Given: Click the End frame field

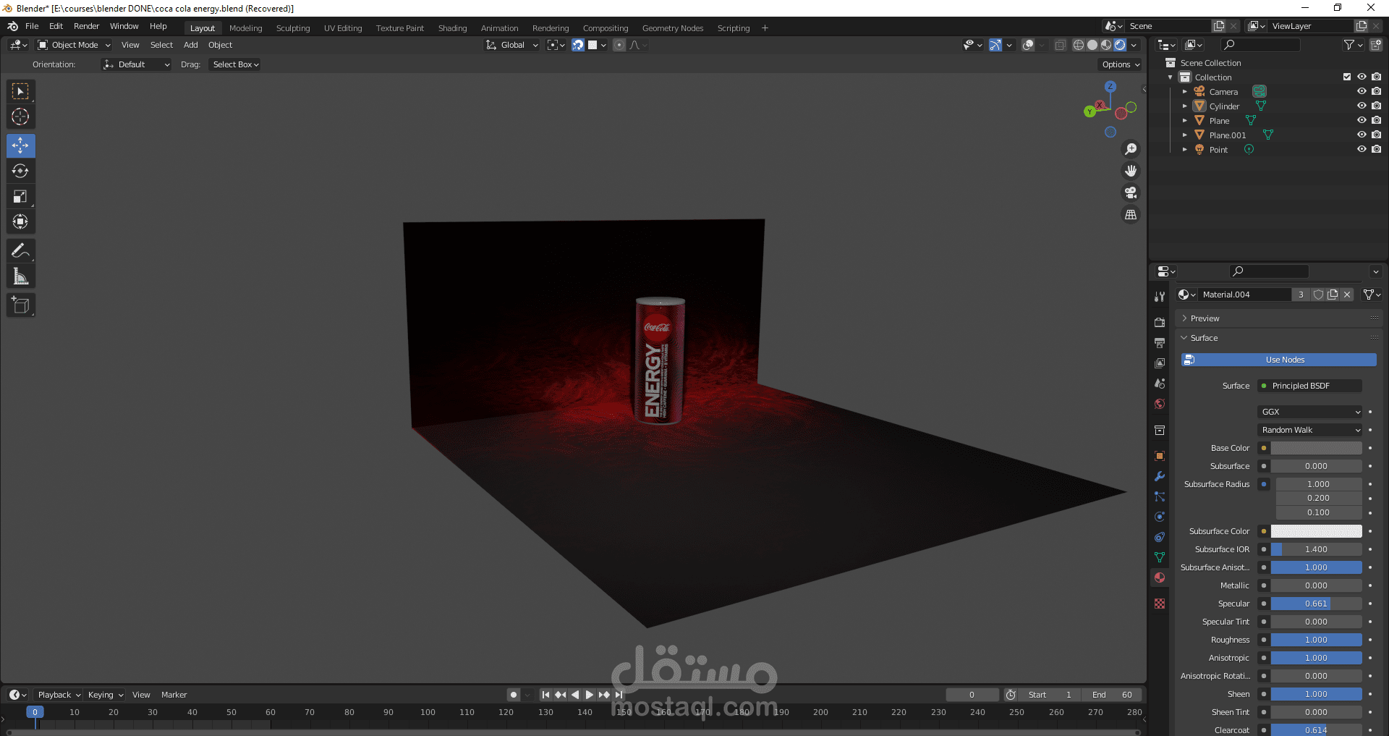Looking at the screenshot, I should coord(1112,695).
